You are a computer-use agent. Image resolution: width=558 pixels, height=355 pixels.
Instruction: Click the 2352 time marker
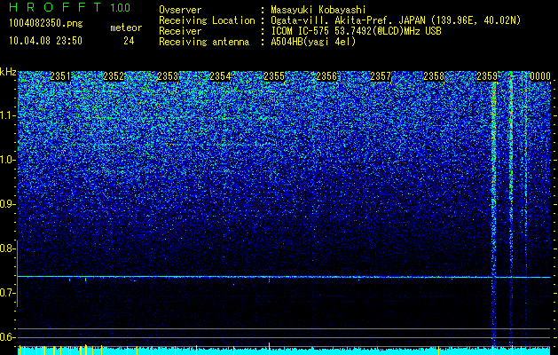point(114,76)
